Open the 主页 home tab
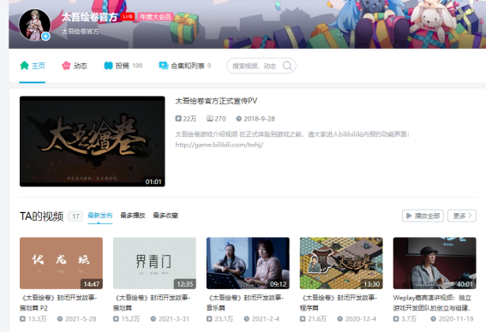 coord(33,66)
